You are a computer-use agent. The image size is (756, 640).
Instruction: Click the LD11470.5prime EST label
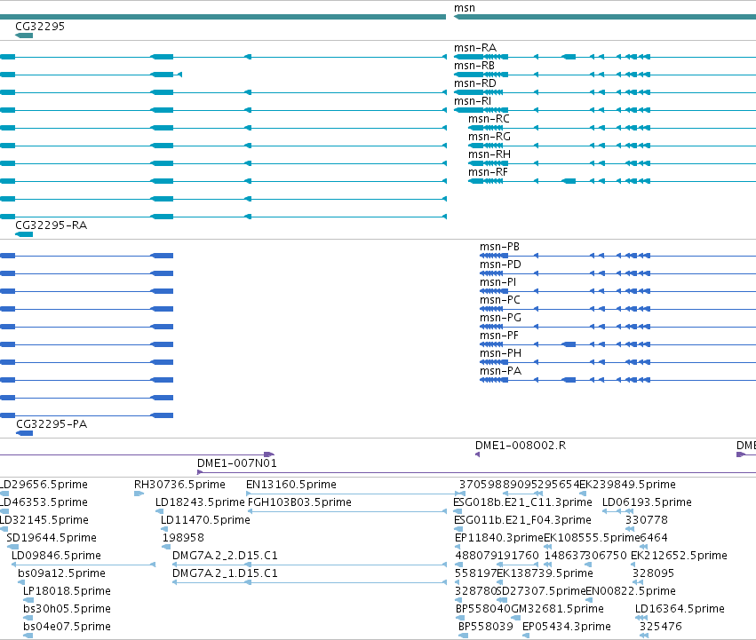(205, 520)
